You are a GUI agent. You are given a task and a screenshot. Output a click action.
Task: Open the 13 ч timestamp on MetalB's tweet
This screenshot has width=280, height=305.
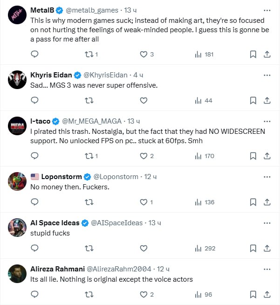pyautogui.click(x=130, y=10)
